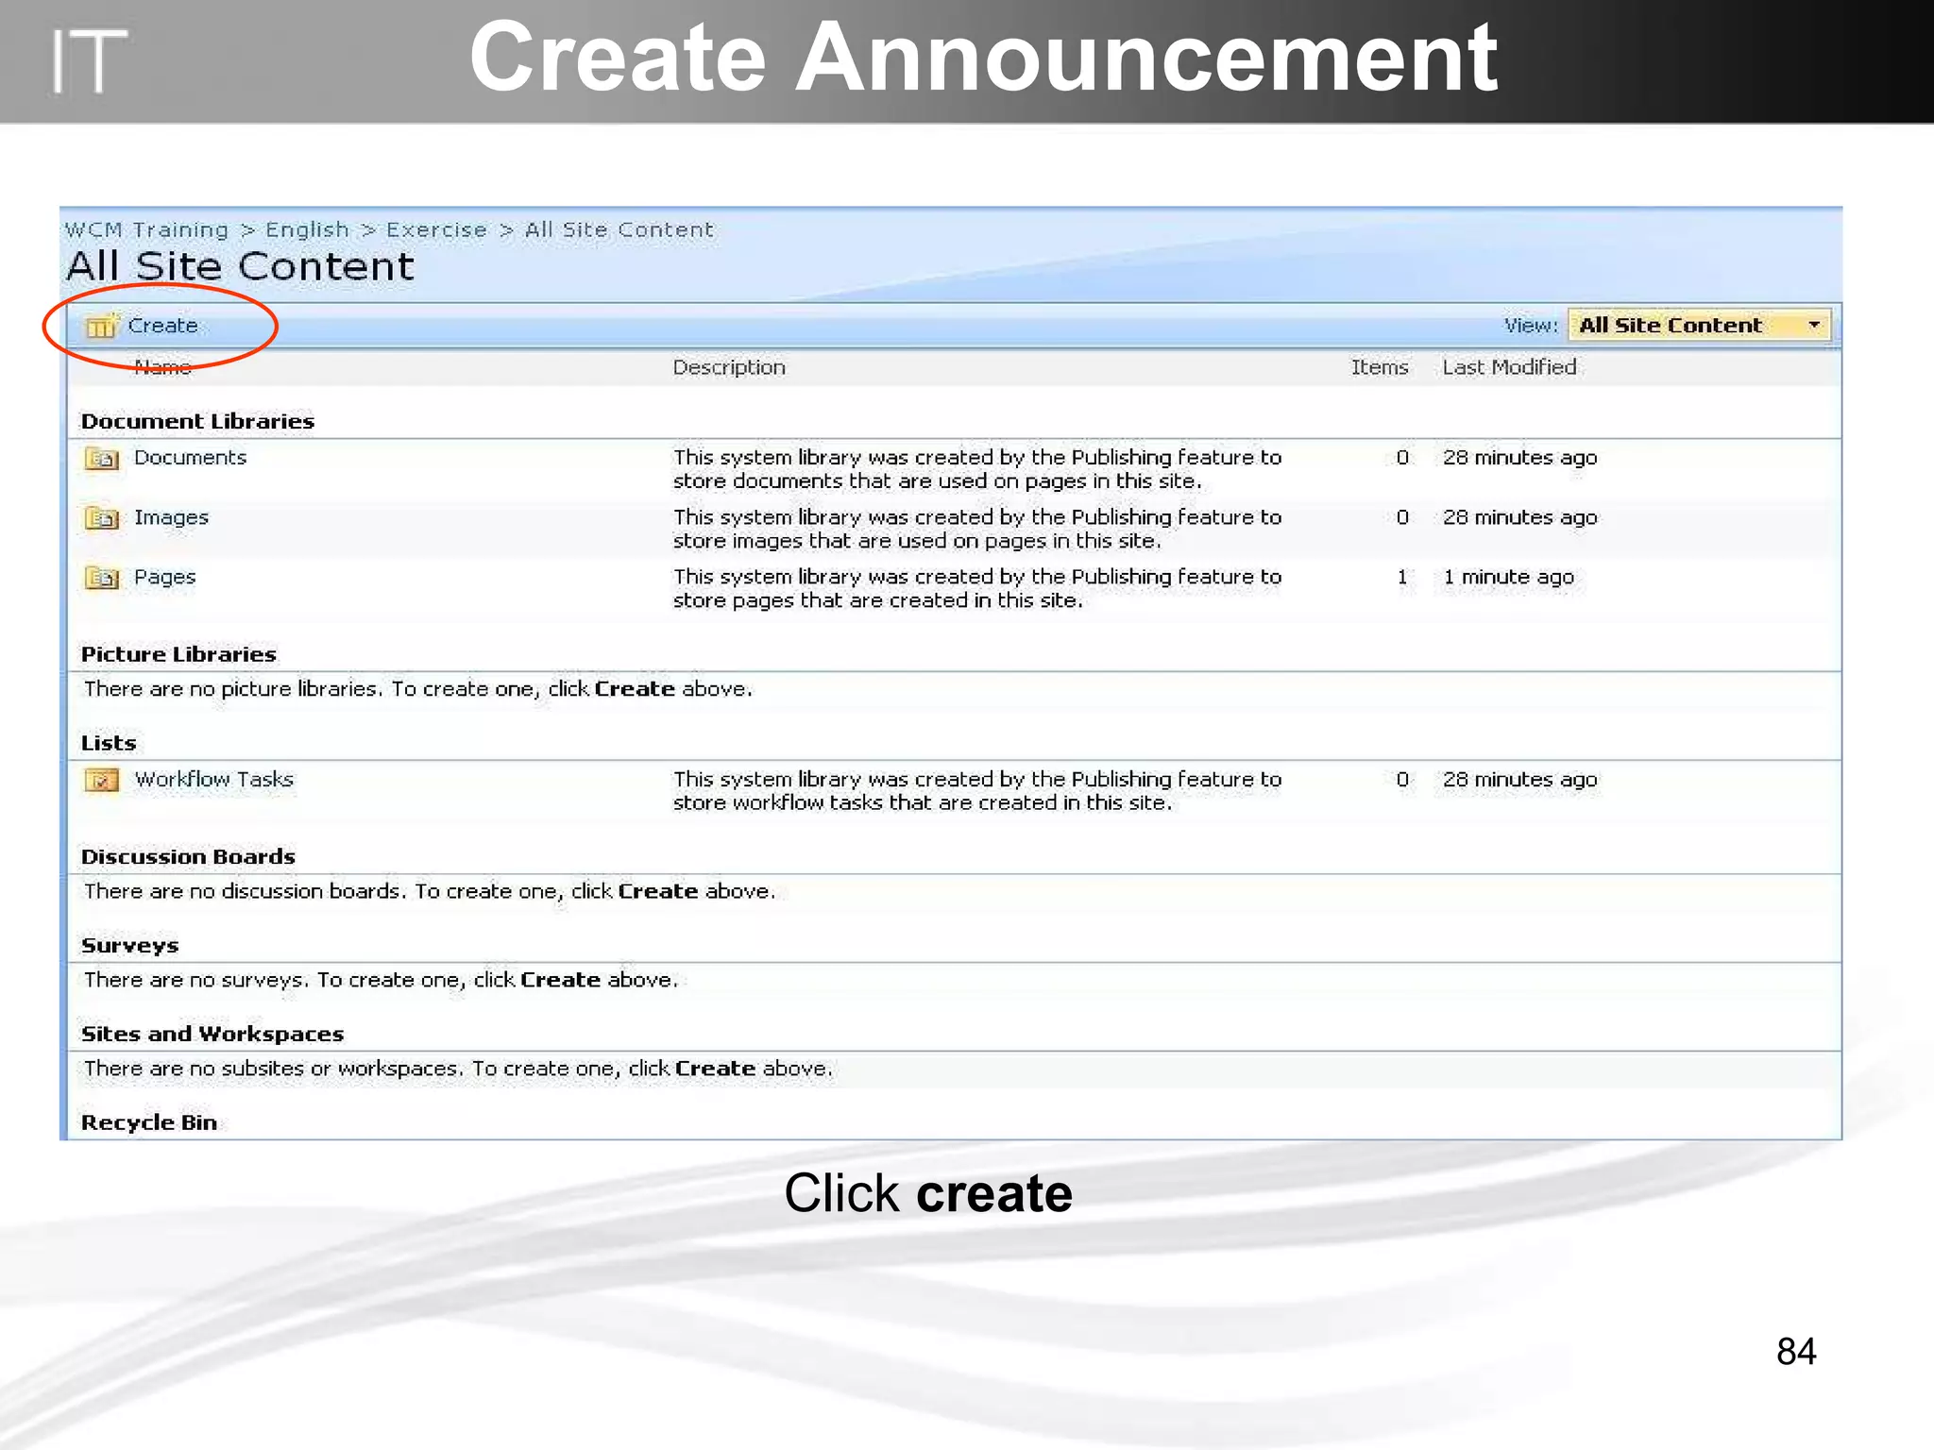Image resolution: width=1934 pixels, height=1450 pixels.
Task: Click the Sites and Workspaces heading
Action: pyautogui.click(x=212, y=1034)
